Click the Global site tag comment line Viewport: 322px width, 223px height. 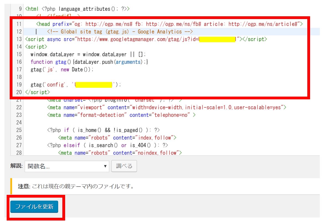click(x=120, y=32)
